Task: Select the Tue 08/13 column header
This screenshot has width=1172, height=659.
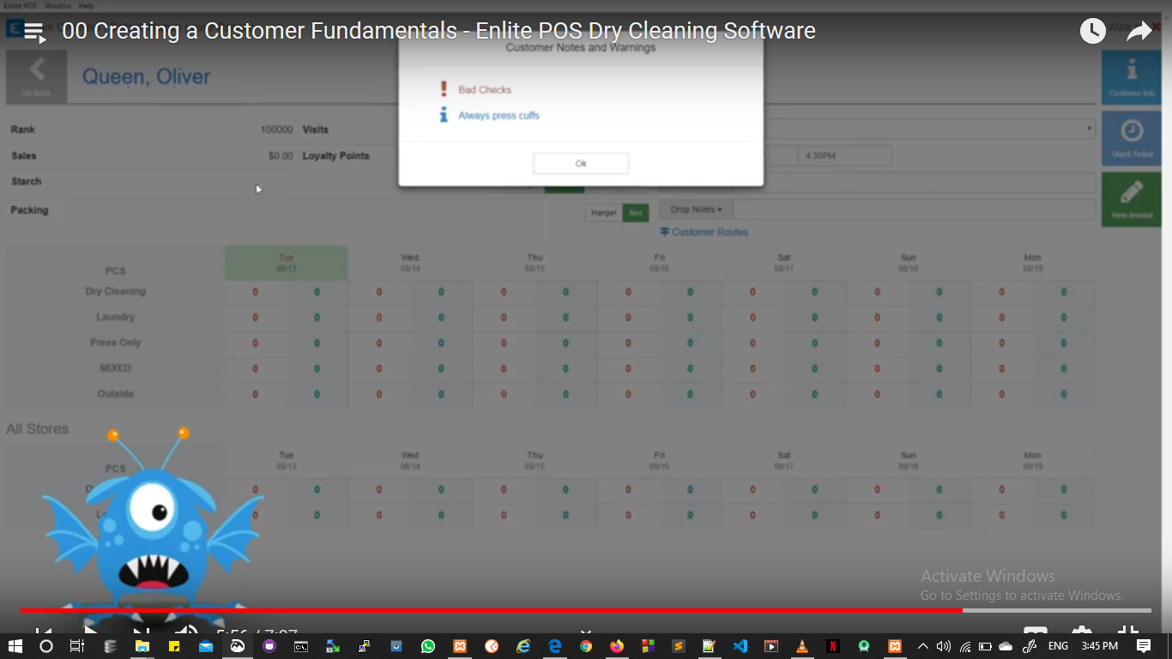Action: click(286, 263)
